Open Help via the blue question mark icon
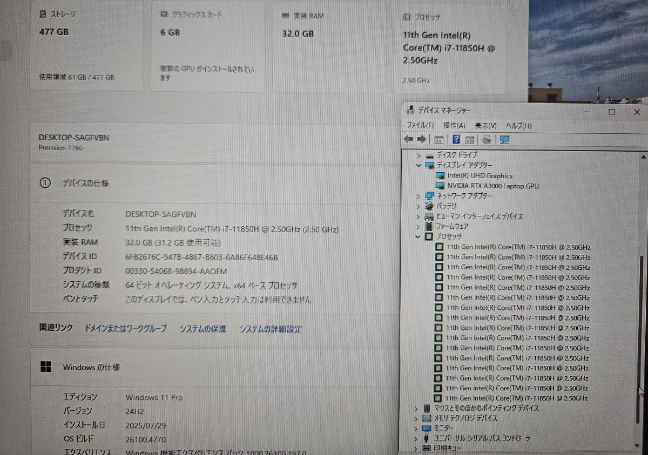This screenshot has width=648, height=455. (x=456, y=139)
